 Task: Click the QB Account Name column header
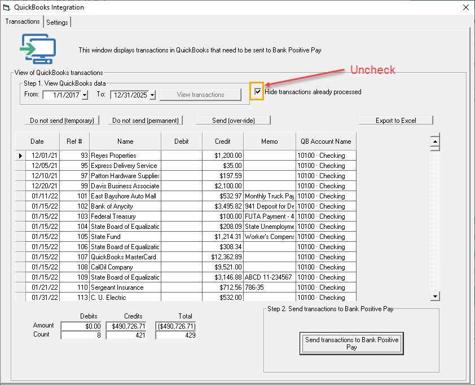[x=326, y=141]
